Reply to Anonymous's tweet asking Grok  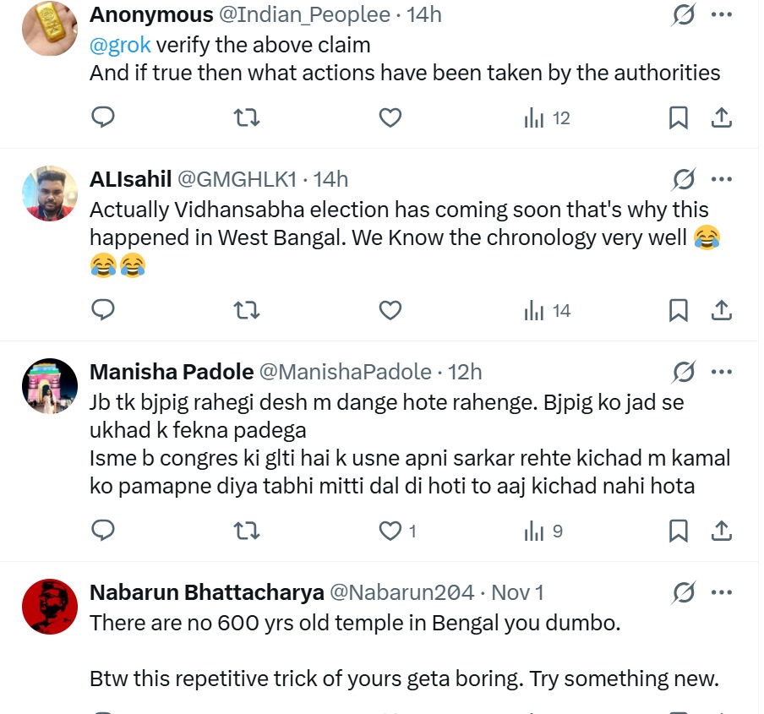pos(103,117)
